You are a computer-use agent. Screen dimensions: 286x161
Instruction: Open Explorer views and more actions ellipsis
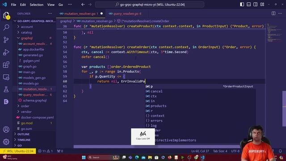[50, 13]
